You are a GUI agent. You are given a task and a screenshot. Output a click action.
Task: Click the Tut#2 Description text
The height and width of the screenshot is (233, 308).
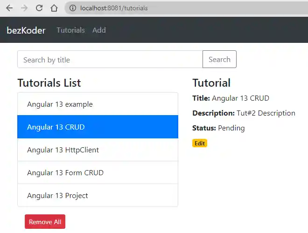266,113
